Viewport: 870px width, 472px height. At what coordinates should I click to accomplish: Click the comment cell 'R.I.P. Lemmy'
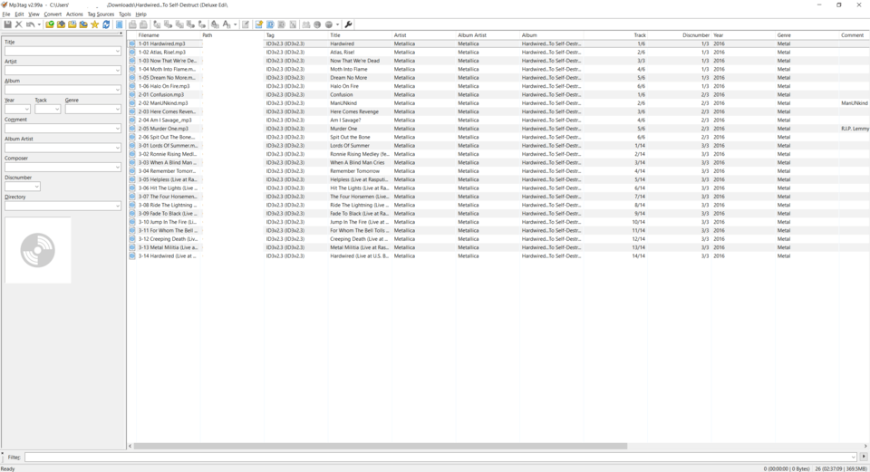[x=855, y=129]
